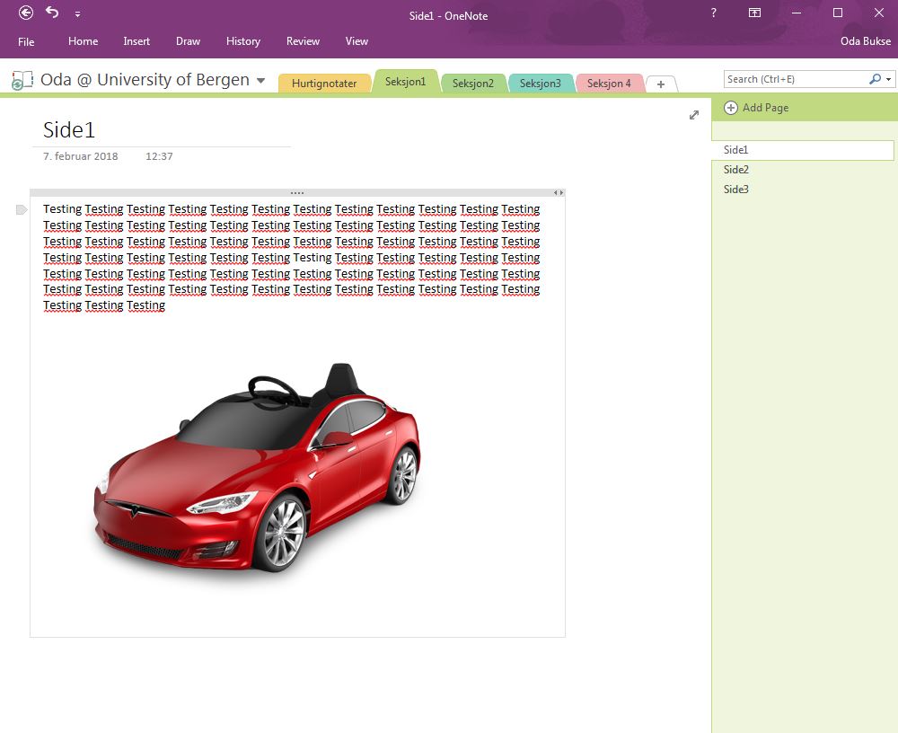Viewport: 898px width, 733px height.
Task: Create a new section with plus tab
Action: (x=661, y=84)
